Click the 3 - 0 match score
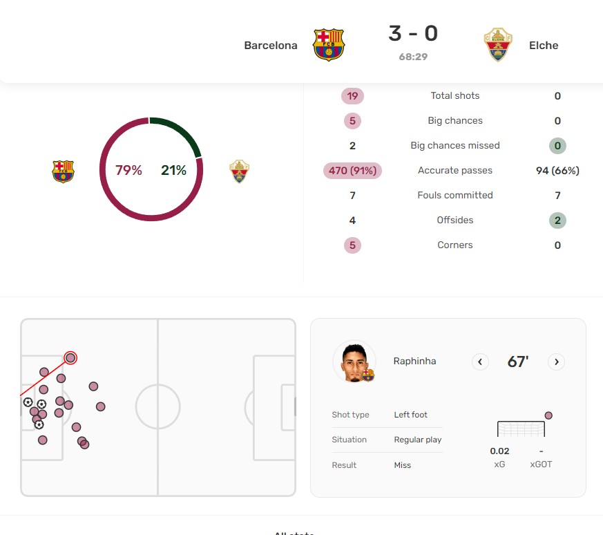603x535 pixels. tap(413, 34)
